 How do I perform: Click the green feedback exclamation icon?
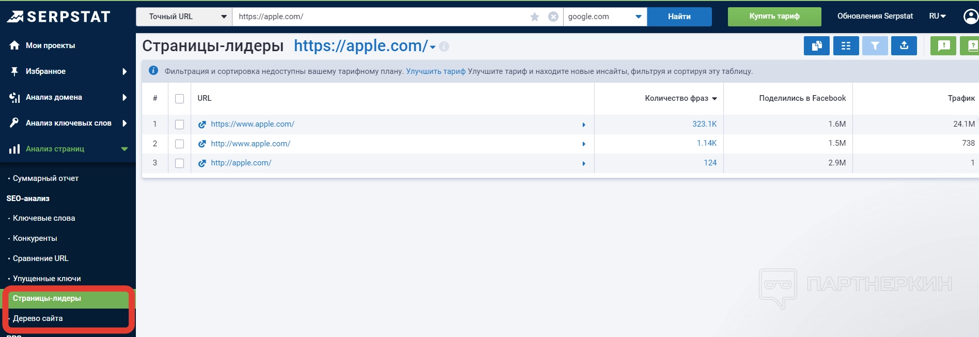(943, 46)
